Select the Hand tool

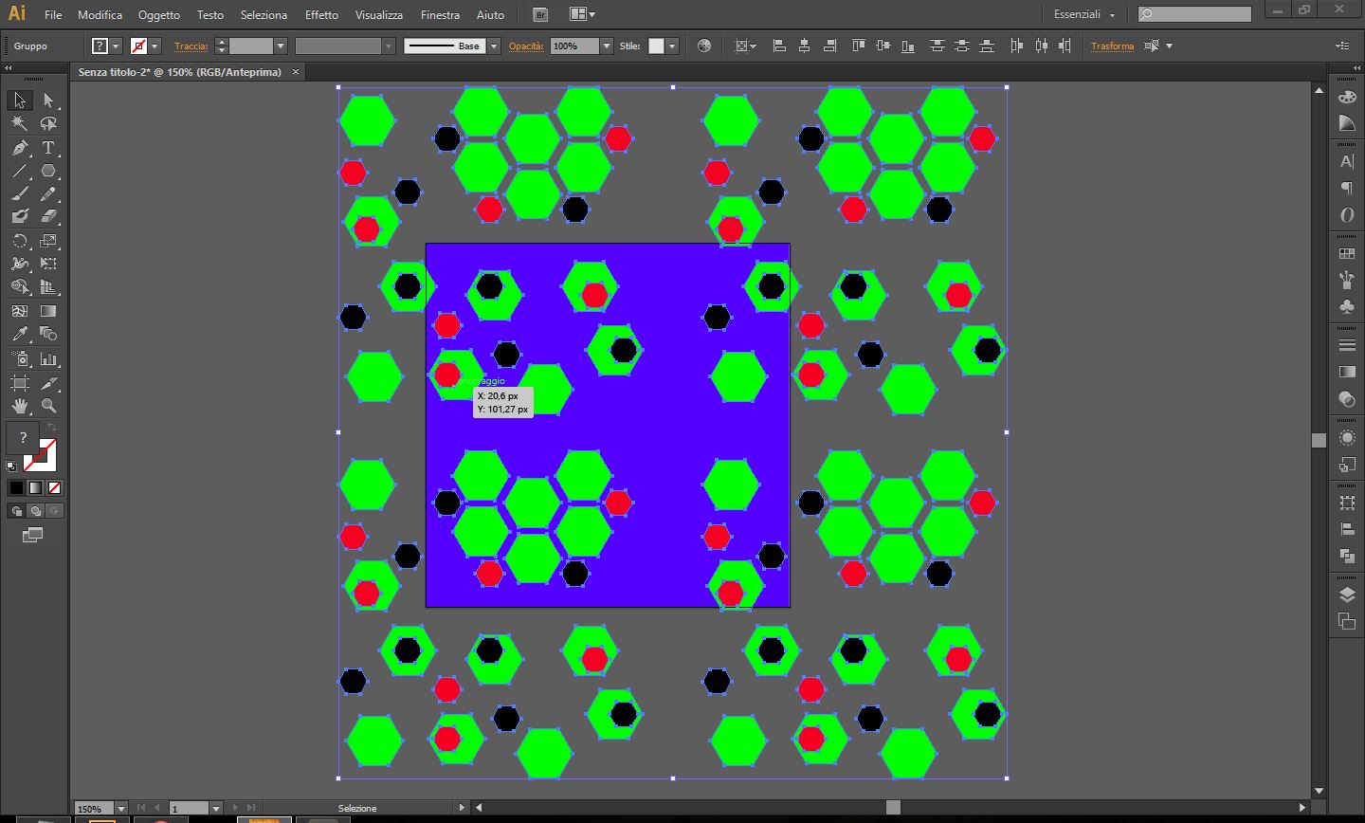coord(20,406)
